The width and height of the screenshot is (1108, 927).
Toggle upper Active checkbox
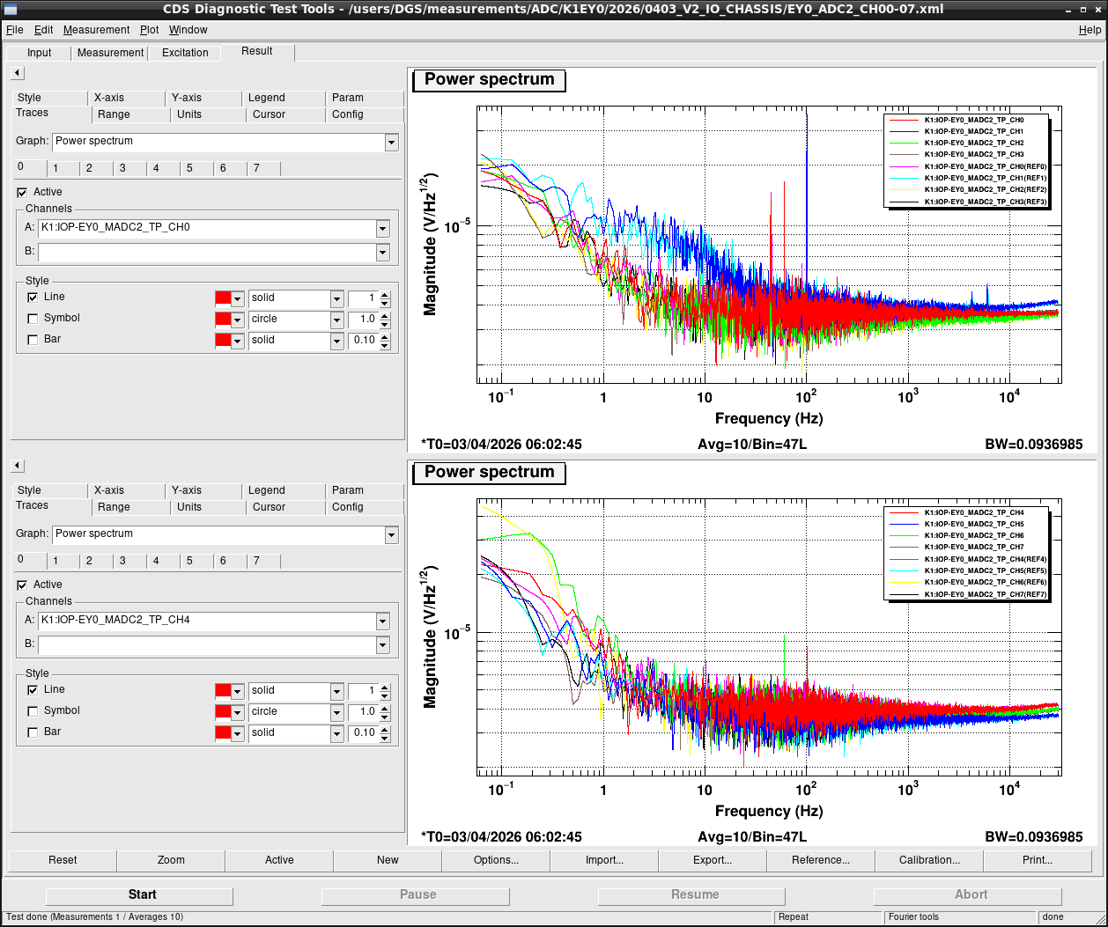(x=22, y=192)
